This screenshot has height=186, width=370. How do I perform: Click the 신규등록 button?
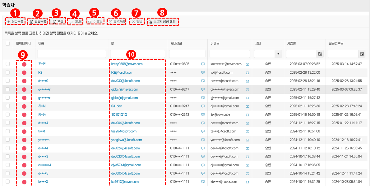tap(15, 22)
